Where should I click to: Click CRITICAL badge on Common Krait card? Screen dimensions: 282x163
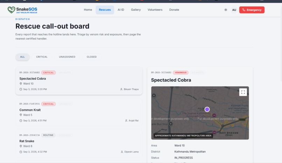click(x=48, y=104)
